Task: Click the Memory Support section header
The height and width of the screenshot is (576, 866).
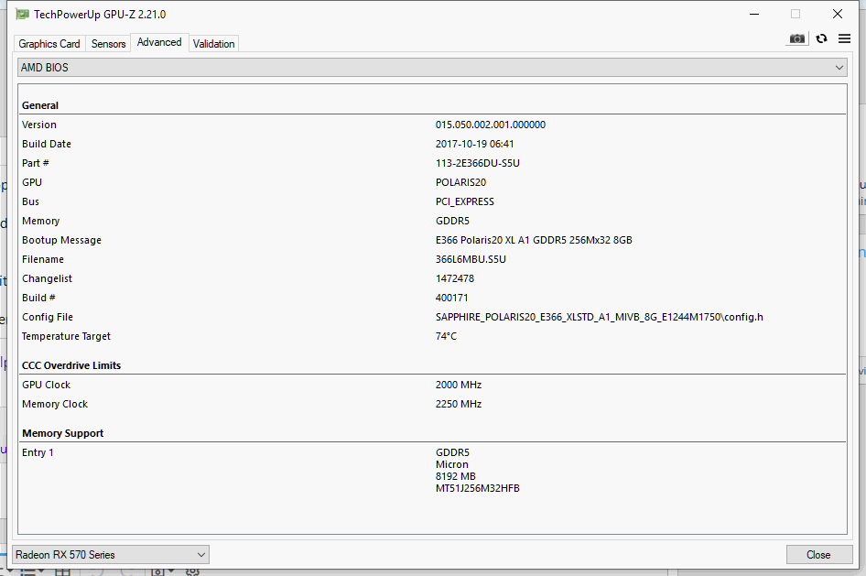Action: [62, 433]
